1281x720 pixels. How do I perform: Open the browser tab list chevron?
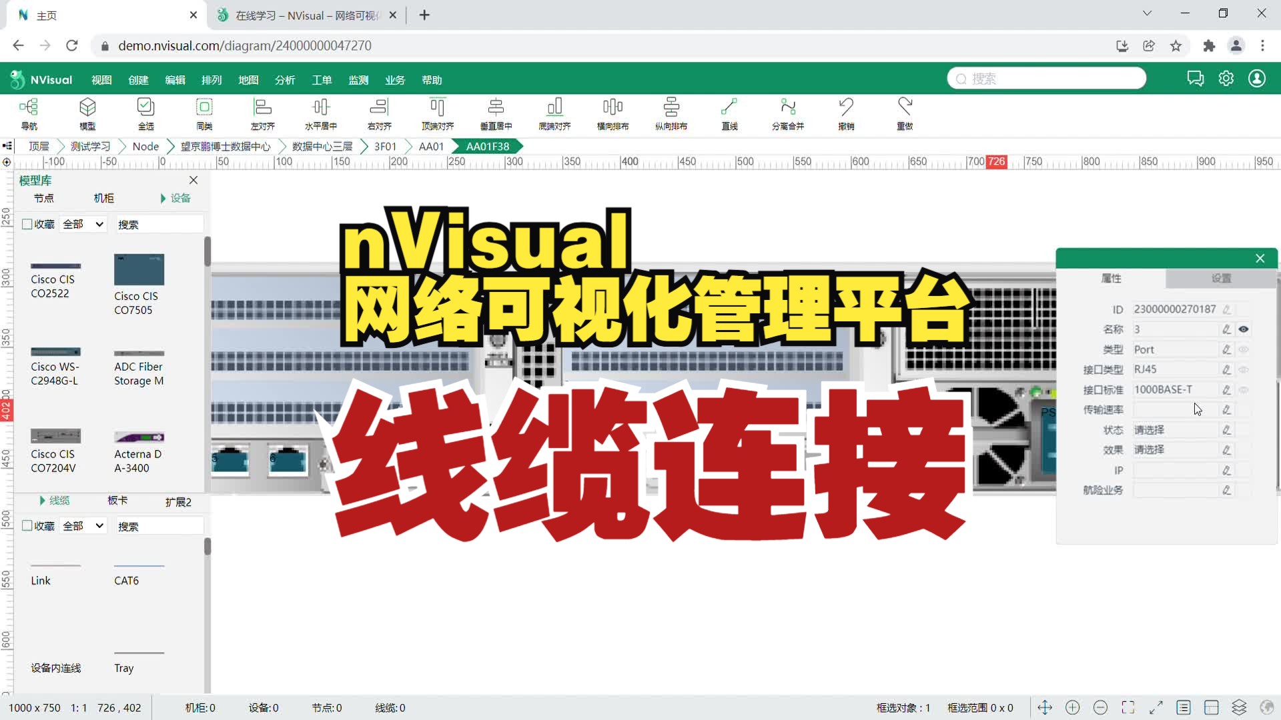coord(1147,13)
